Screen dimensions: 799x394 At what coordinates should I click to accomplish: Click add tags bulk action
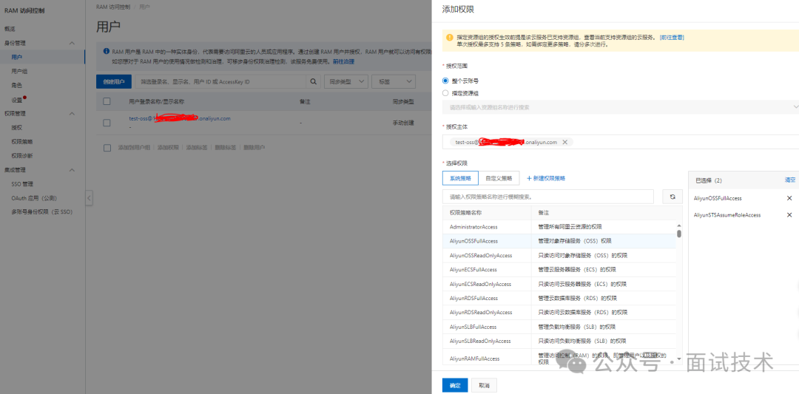click(197, 148)
